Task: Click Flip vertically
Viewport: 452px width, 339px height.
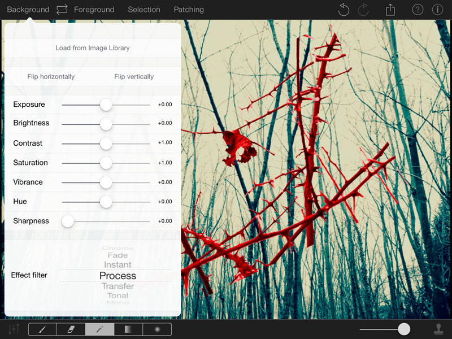Action: pyautogui.click(x=134, y=77)
